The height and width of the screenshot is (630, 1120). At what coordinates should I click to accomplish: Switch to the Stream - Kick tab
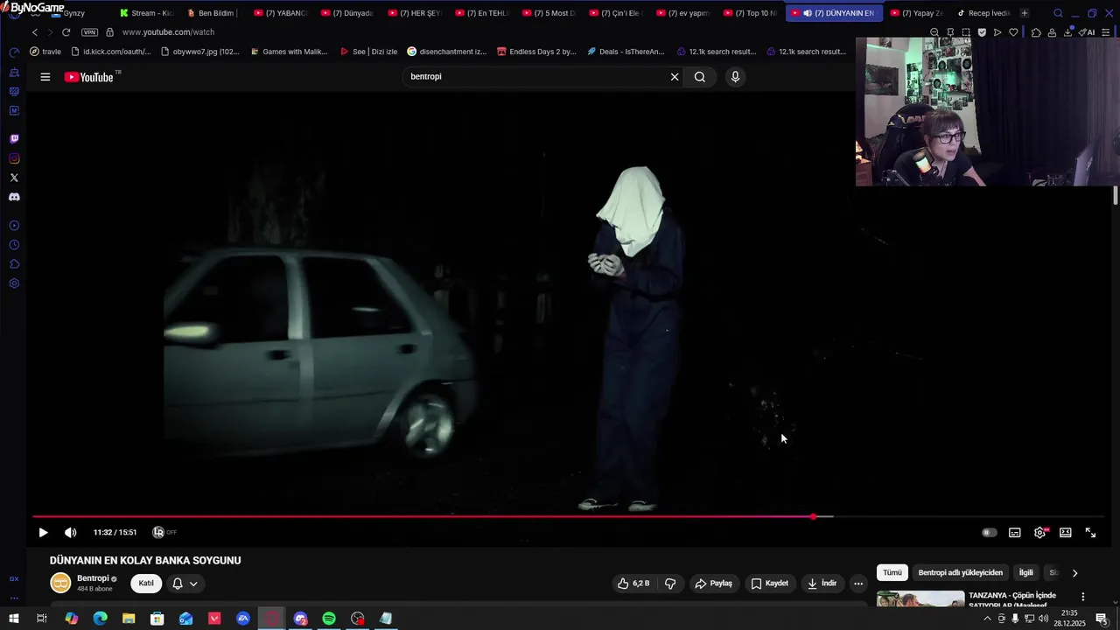[x=147, y=13]
